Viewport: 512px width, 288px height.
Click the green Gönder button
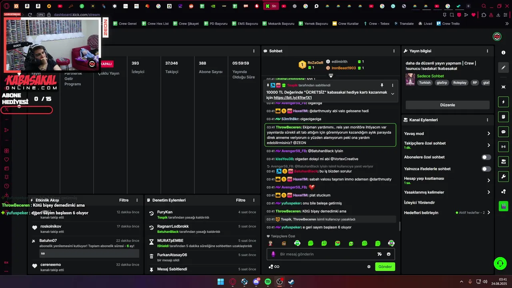coord(385,267)
